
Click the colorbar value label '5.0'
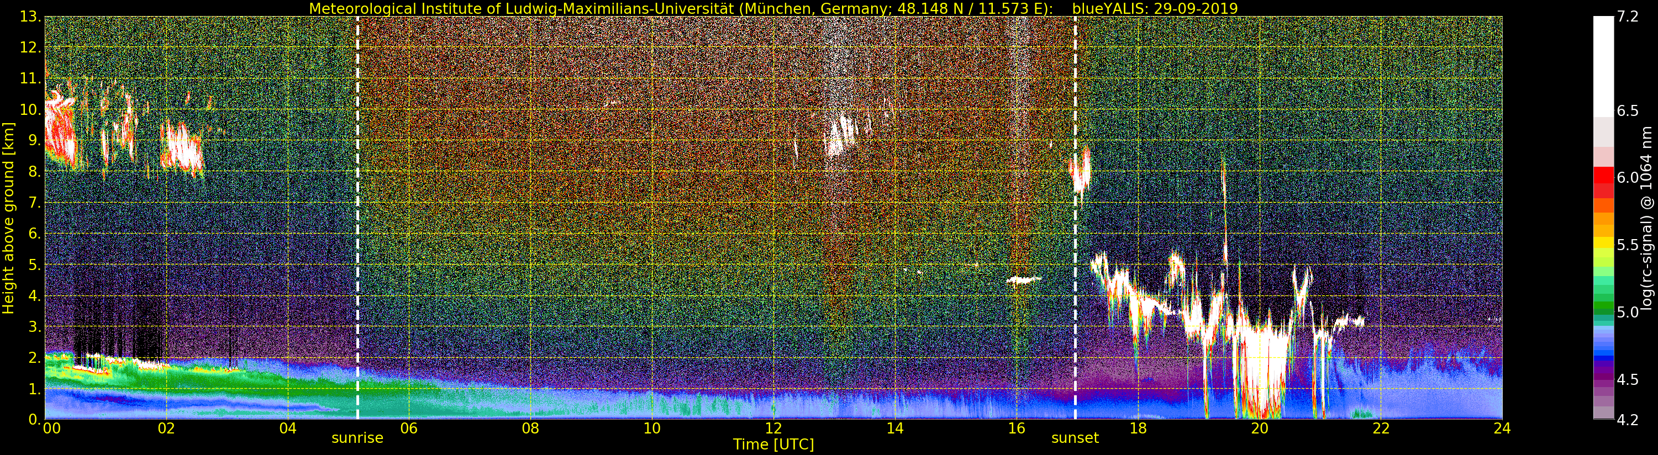1627,312
